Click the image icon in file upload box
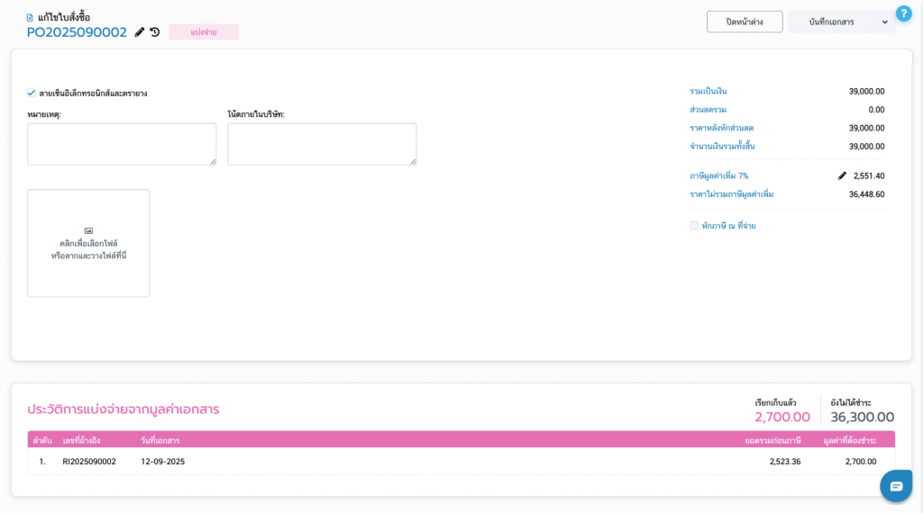 (88, 231)
